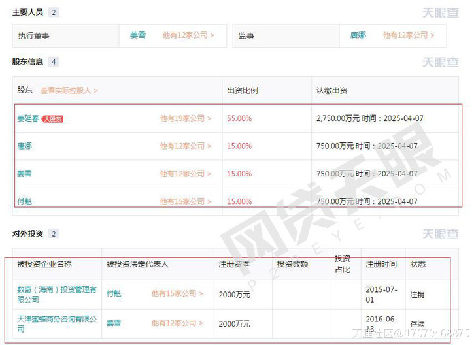474x345 pixels.
Task: Click the count badge next to 对外投资
Action: pyautogui.click(x=54, y=234)
